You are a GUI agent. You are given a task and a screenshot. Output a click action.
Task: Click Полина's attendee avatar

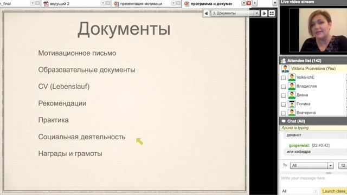pos(292,104)
